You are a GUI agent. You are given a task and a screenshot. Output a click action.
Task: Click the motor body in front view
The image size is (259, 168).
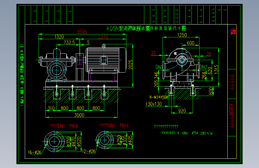pos(106,60)
